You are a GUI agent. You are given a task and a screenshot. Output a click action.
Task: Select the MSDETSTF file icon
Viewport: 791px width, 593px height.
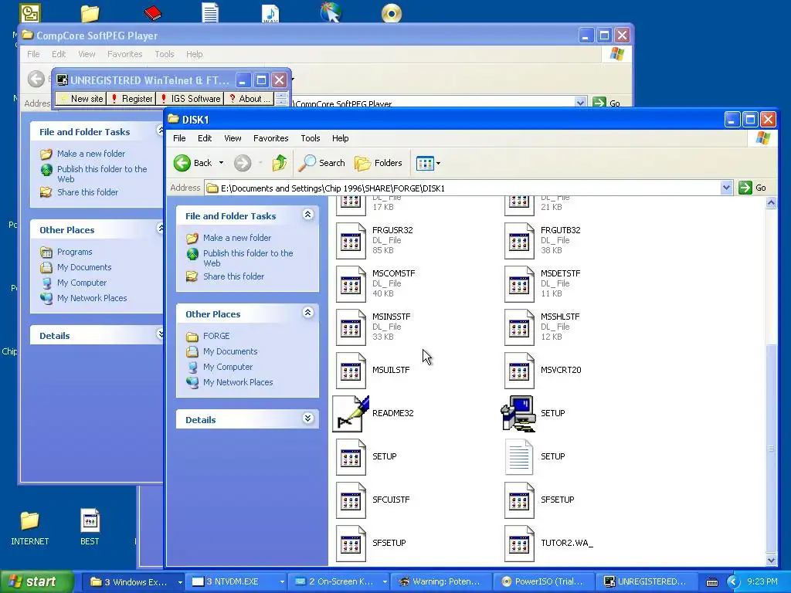[519, 284]
